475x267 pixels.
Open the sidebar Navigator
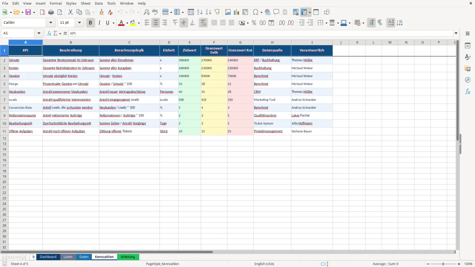pos(467,80)
